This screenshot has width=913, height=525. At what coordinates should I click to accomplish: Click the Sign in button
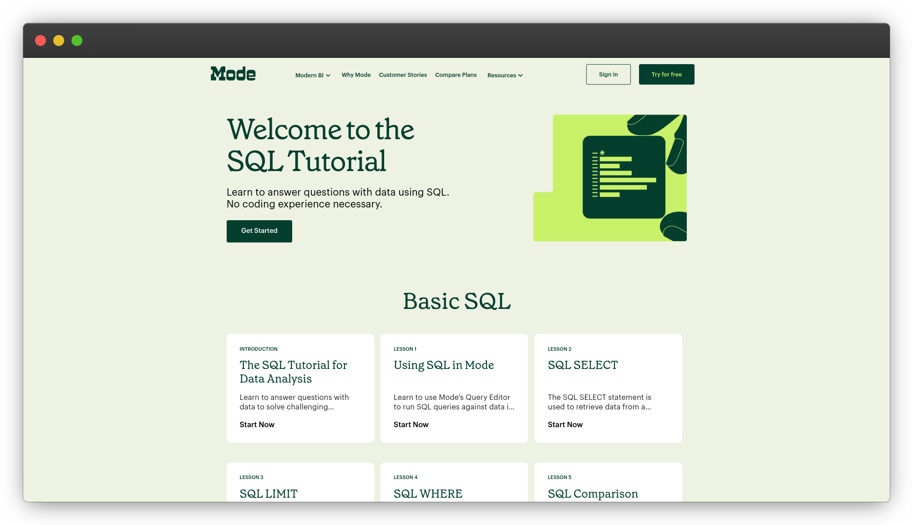point(608,74)
